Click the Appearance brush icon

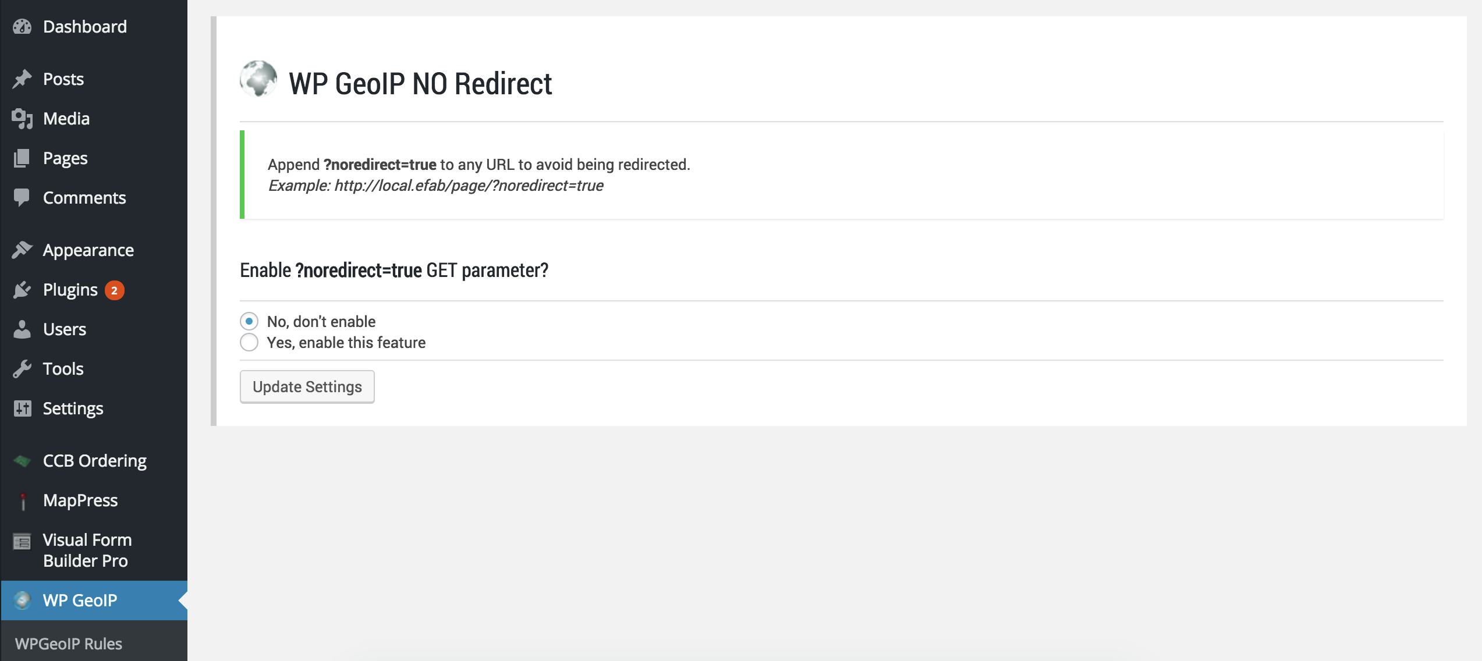(x=22, y=249)
